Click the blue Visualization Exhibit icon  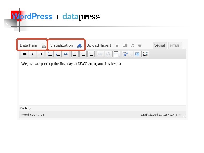pyautogui.click(x=80, y=46)
